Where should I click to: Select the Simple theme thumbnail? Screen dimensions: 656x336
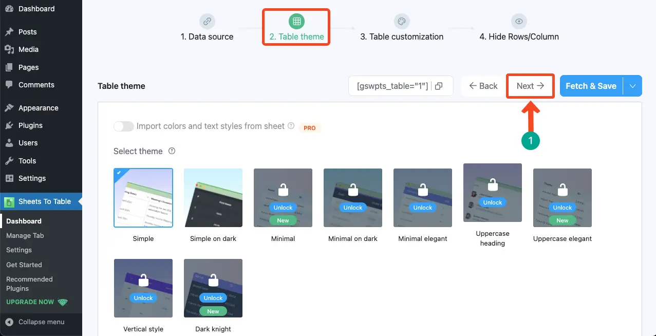point(143,198)
